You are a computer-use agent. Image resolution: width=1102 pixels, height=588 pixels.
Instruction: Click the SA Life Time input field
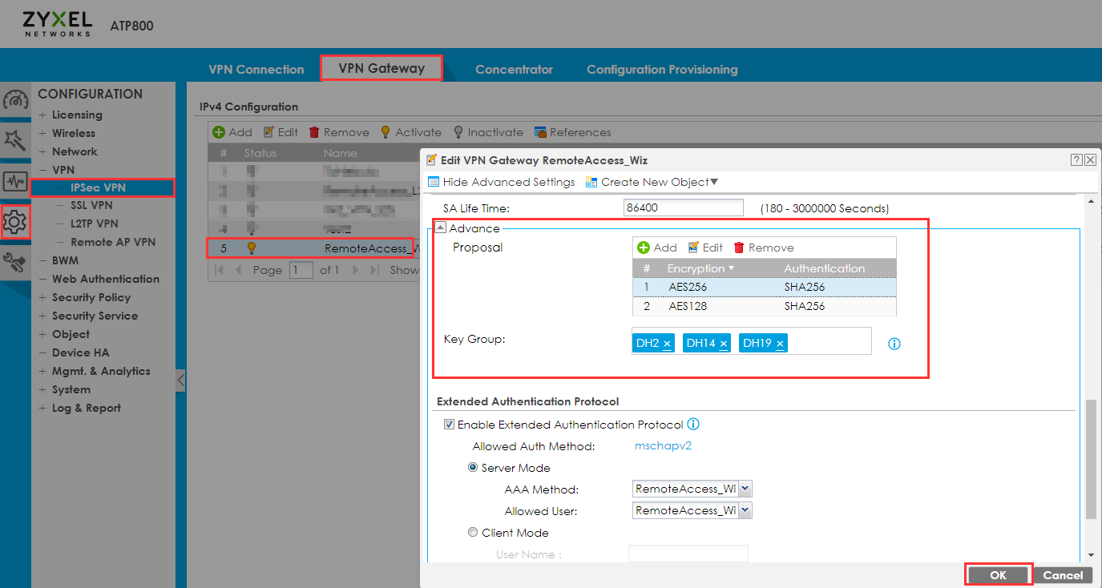tap(682, 207)
